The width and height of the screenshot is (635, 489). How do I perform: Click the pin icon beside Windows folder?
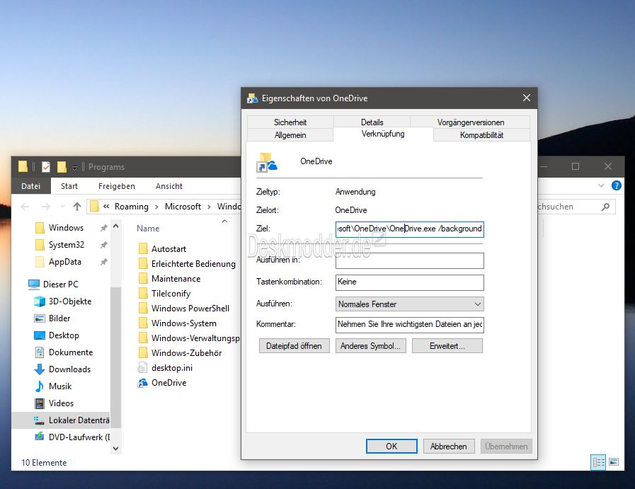pos(103,228)
